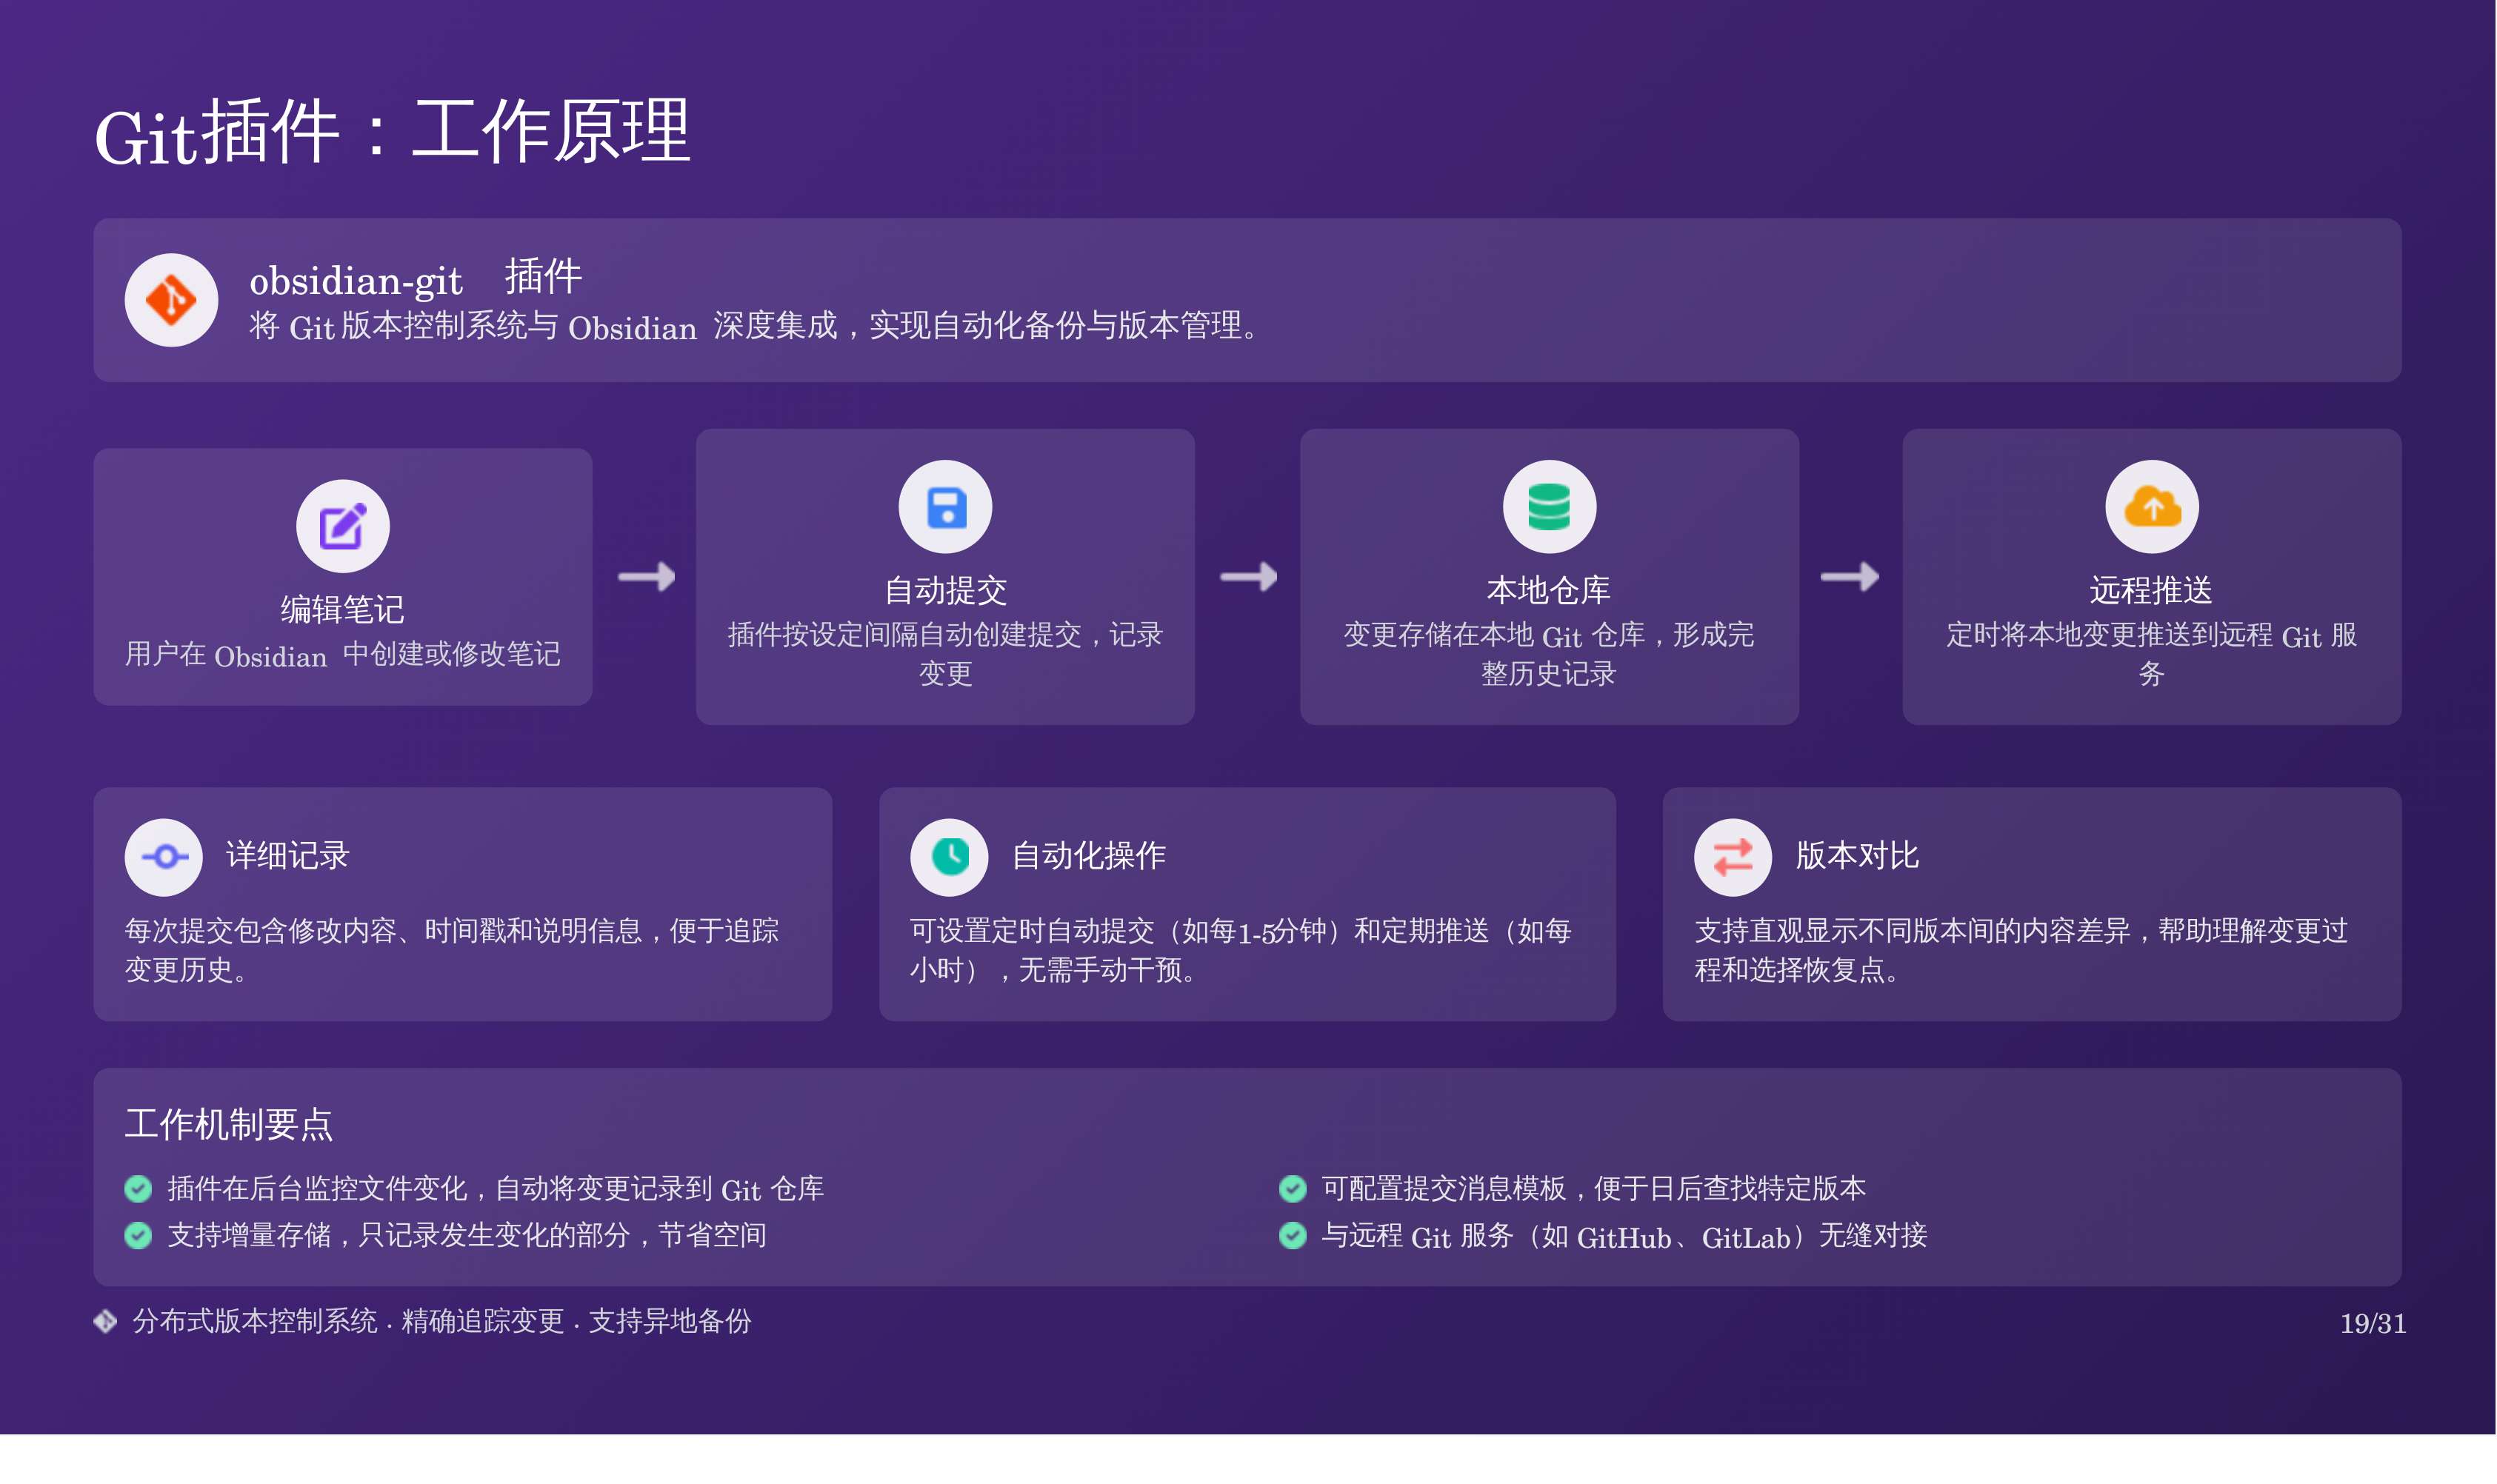The height and width of the screenshot is (1484, 2497).
Task: Click the slide title Git插件：工作原理
Action: 392,134
